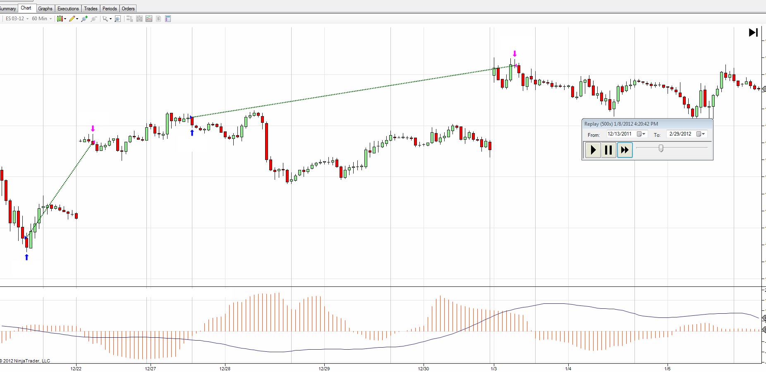766x372 pixels.
Task: Open the To date calendar dropdown
Action: [701, 134]
